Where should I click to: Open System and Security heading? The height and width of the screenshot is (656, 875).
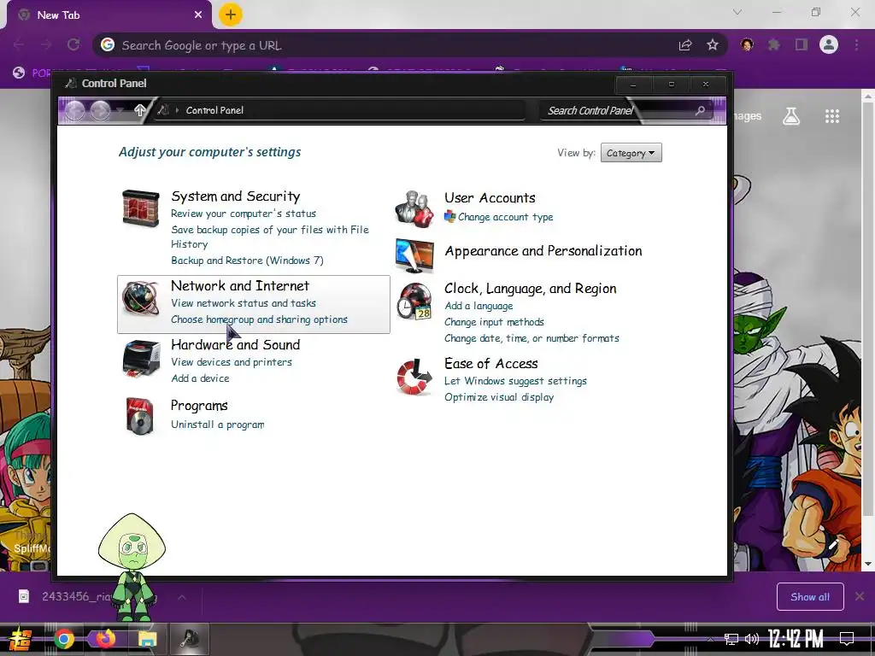tap(236, 196)
